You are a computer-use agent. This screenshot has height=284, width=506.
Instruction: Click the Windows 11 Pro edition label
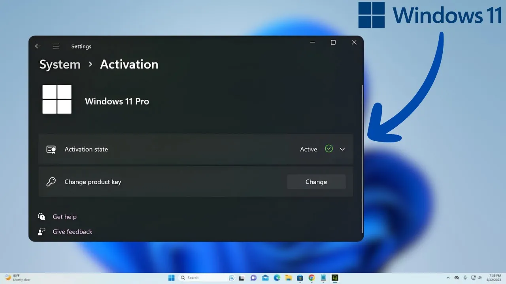[x=117, y=101]
